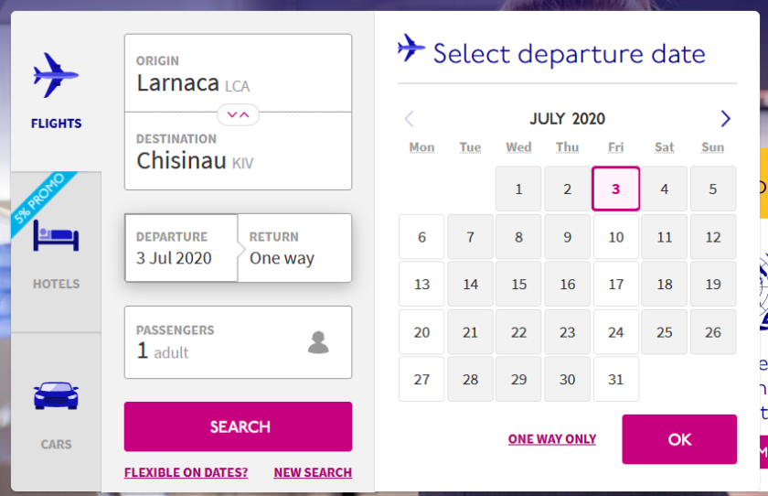Click the New Search link
Viewport: 768px width, 496px height.
(313, 473)
